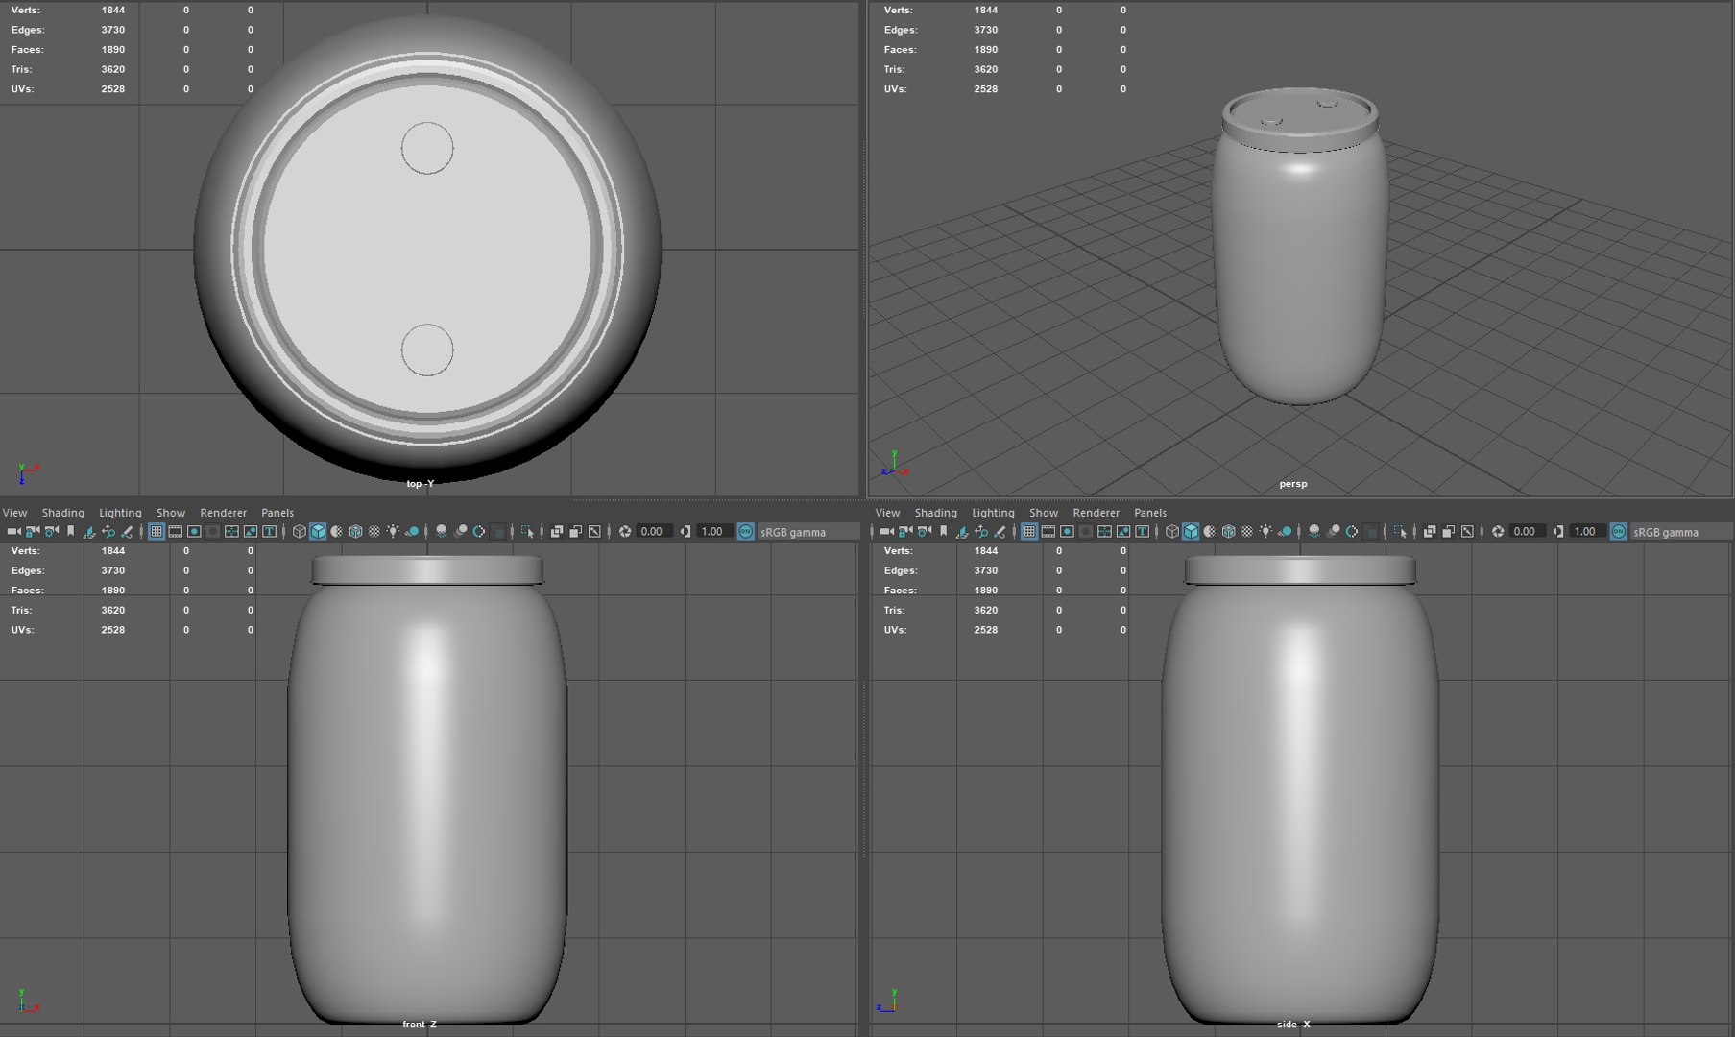
Task: Toggle Grid display in front view toolbar
Action: tap(157, 531)
